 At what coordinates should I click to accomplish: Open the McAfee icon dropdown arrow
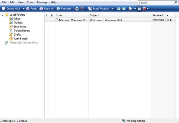pyautogui.click(x=148, y=9)
